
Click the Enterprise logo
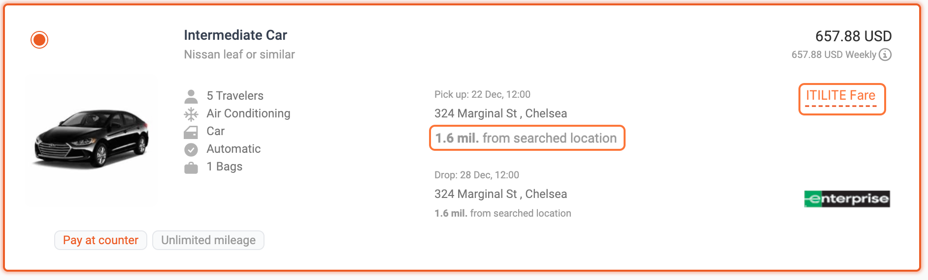847,199
